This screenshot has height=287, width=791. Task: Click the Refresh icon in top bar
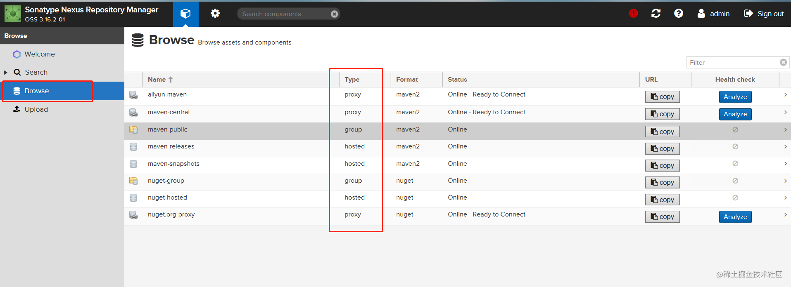coord(656,14)
